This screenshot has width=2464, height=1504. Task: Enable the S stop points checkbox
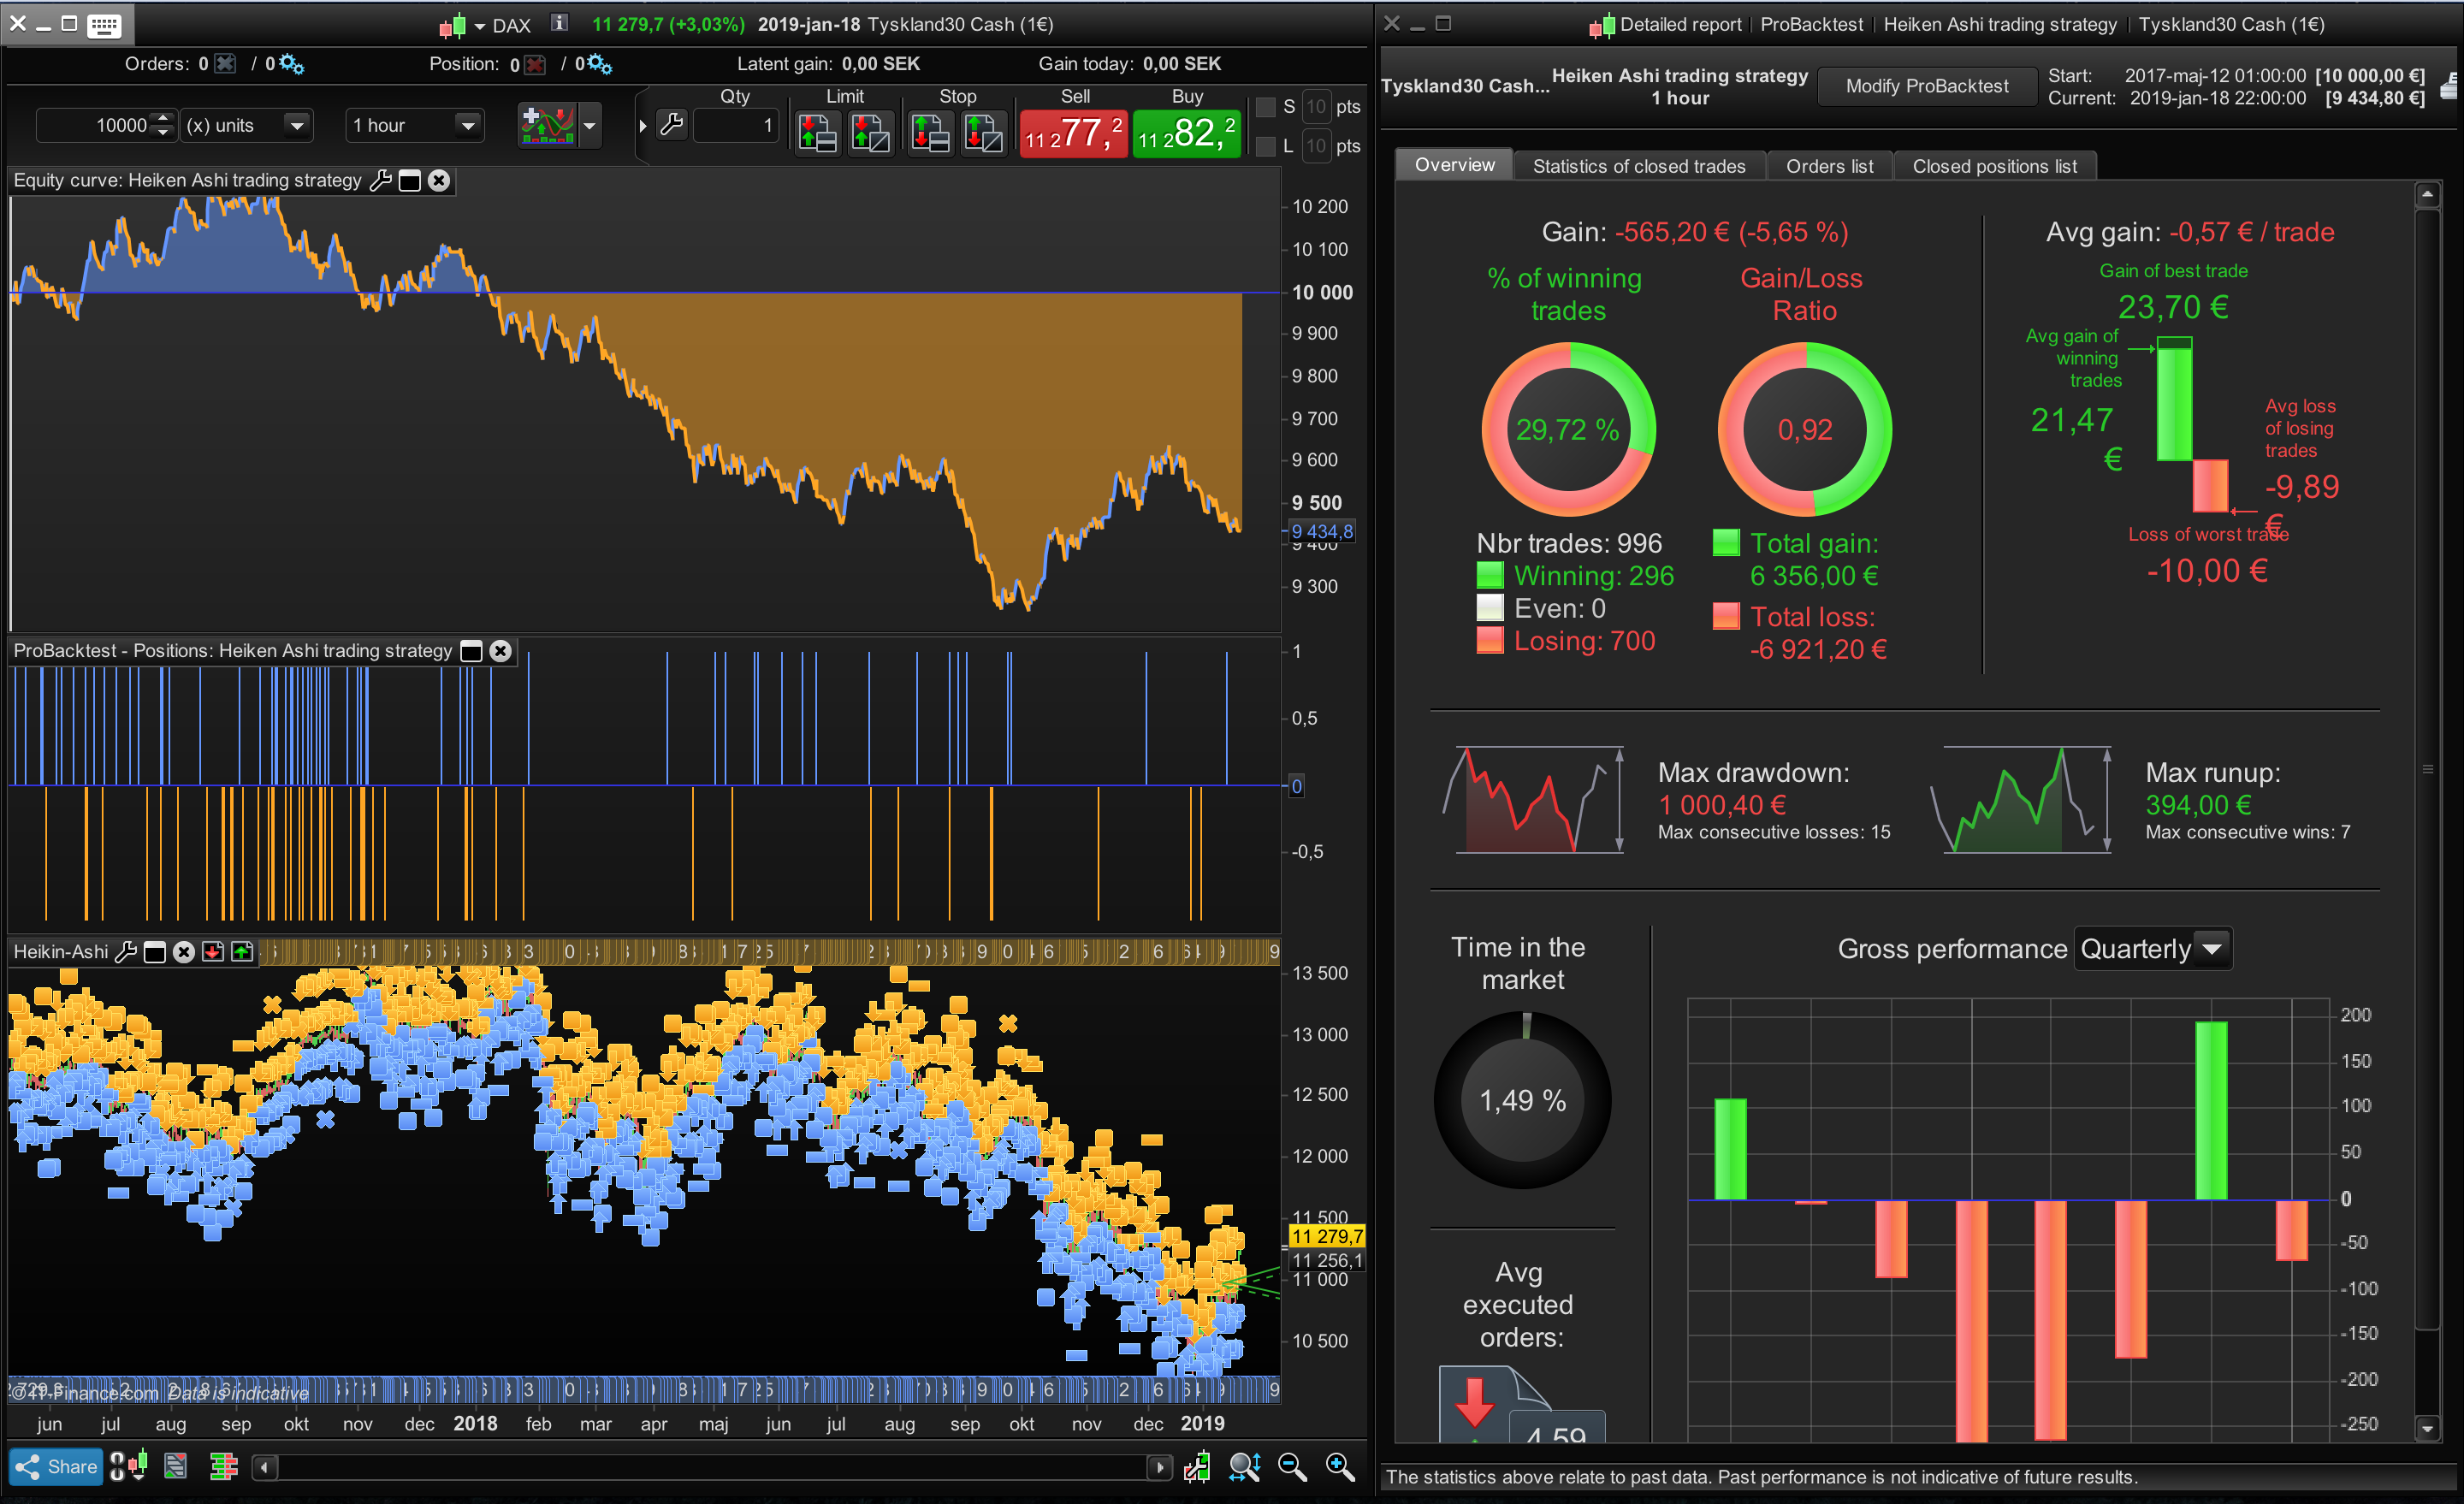[x=1265, y=107]
